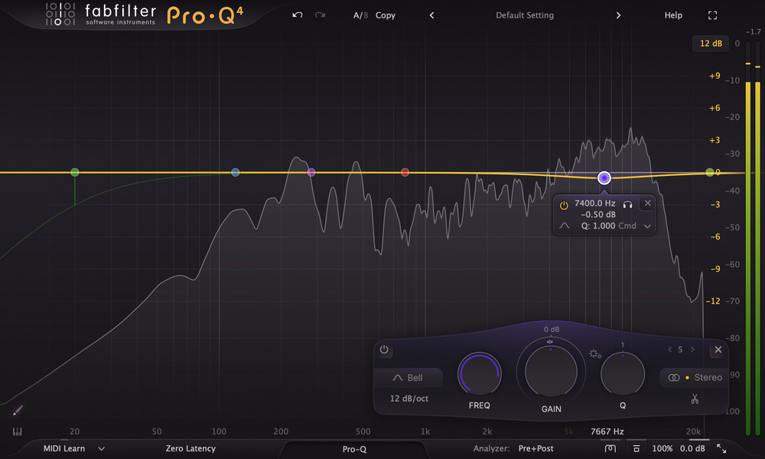Click the split band scissors icon
765x459 pixels.
tap(695, 399)
